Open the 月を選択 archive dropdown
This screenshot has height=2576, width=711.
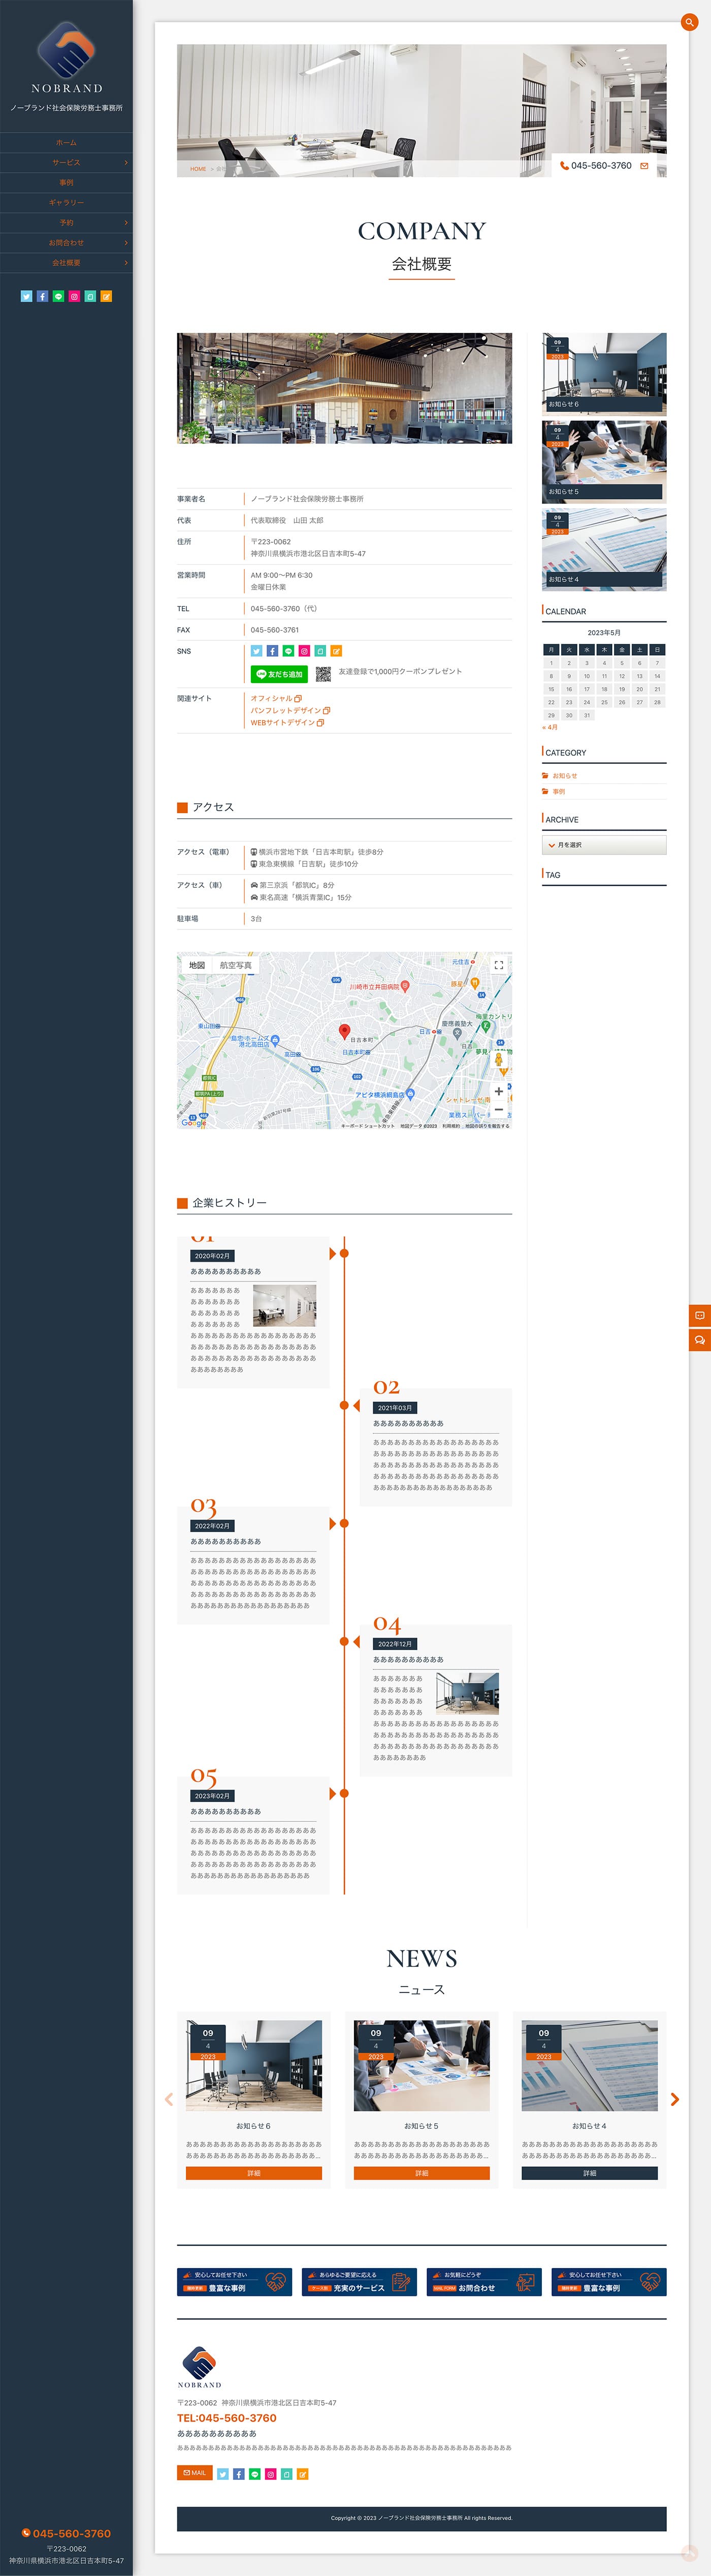[x=604, y=845]
